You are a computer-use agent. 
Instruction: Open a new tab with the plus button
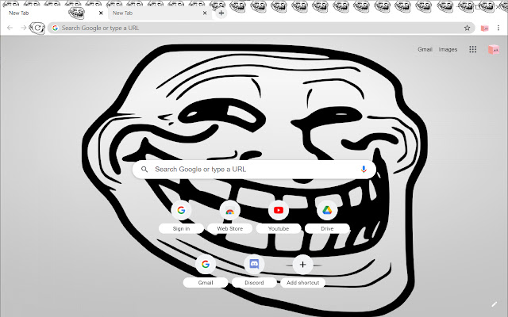pyautogui.click(x=221, y=13)
